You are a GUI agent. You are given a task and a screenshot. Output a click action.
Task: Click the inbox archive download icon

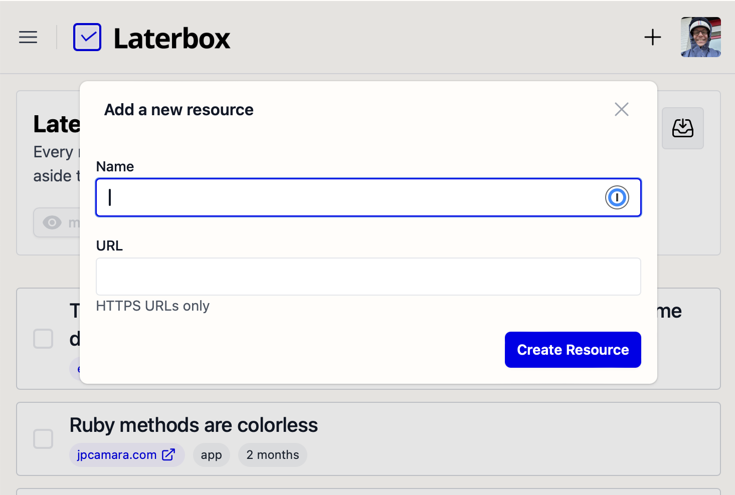click(x=683, y=128)
